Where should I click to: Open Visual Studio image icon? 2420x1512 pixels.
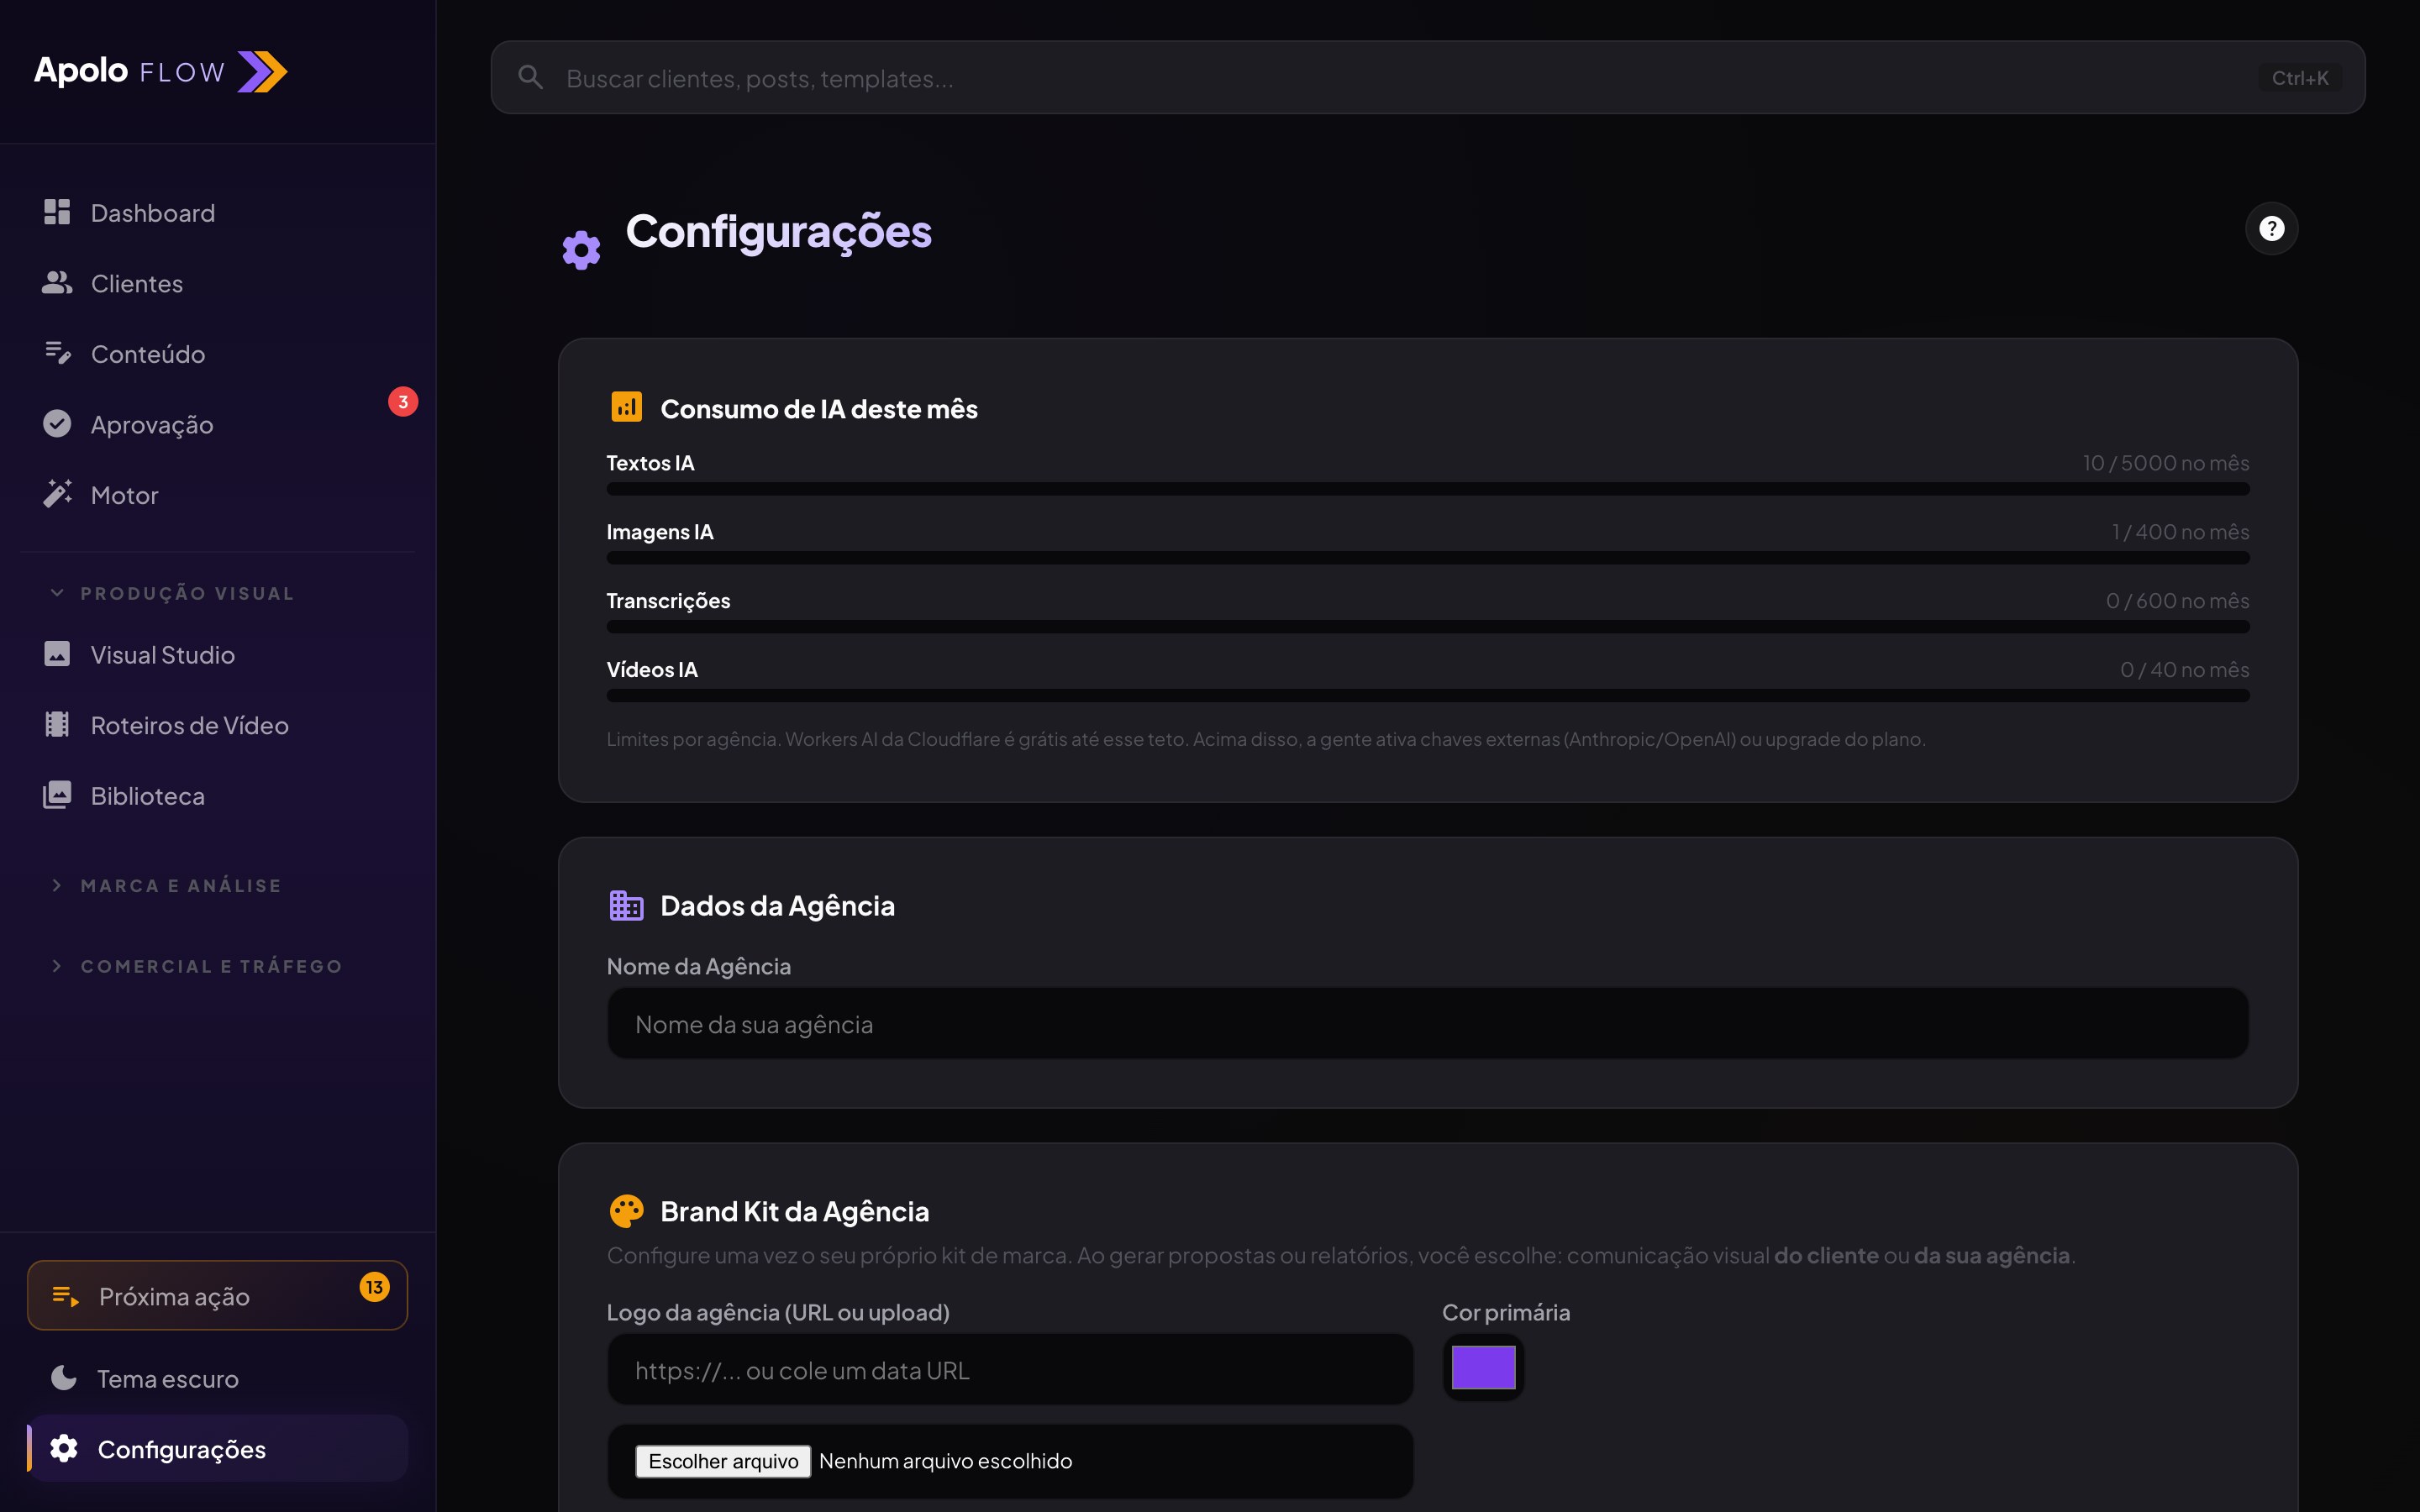click(57, 654)
